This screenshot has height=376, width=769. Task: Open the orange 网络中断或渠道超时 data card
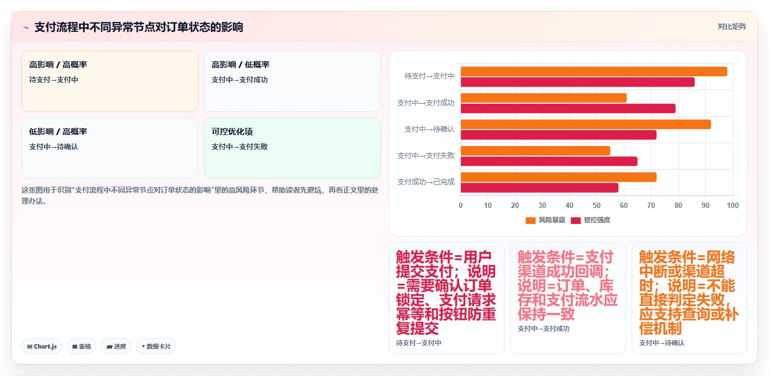689,298
